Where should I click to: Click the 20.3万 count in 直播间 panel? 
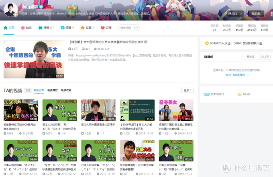coord(265,57)
